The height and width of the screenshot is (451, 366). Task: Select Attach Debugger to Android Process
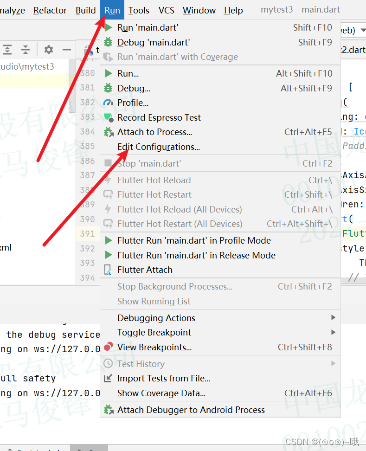point(220,410)
